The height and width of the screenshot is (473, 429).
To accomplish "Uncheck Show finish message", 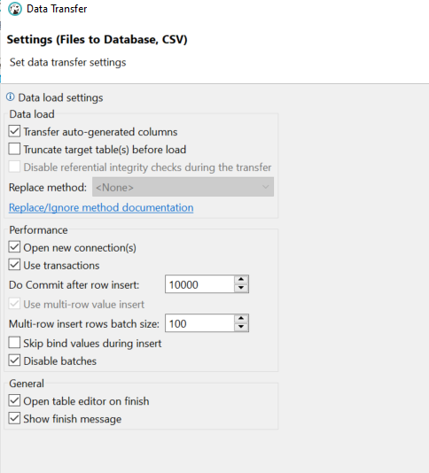I will (x=14, y=418).
